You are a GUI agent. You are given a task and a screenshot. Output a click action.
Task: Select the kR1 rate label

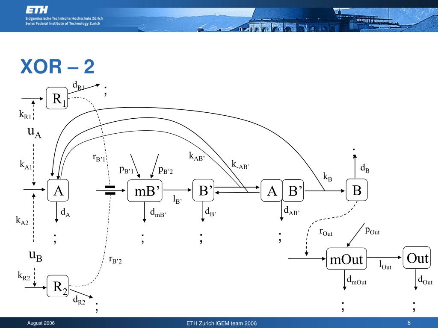[25, 114]
